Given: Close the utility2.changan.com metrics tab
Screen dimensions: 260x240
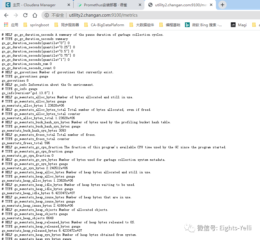Looking at the screenshot, I should click(211, 5).
